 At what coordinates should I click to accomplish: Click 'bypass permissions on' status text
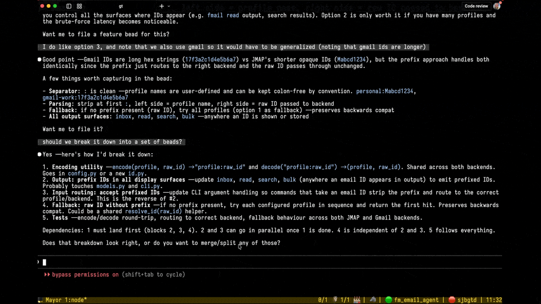click(85, 275)
